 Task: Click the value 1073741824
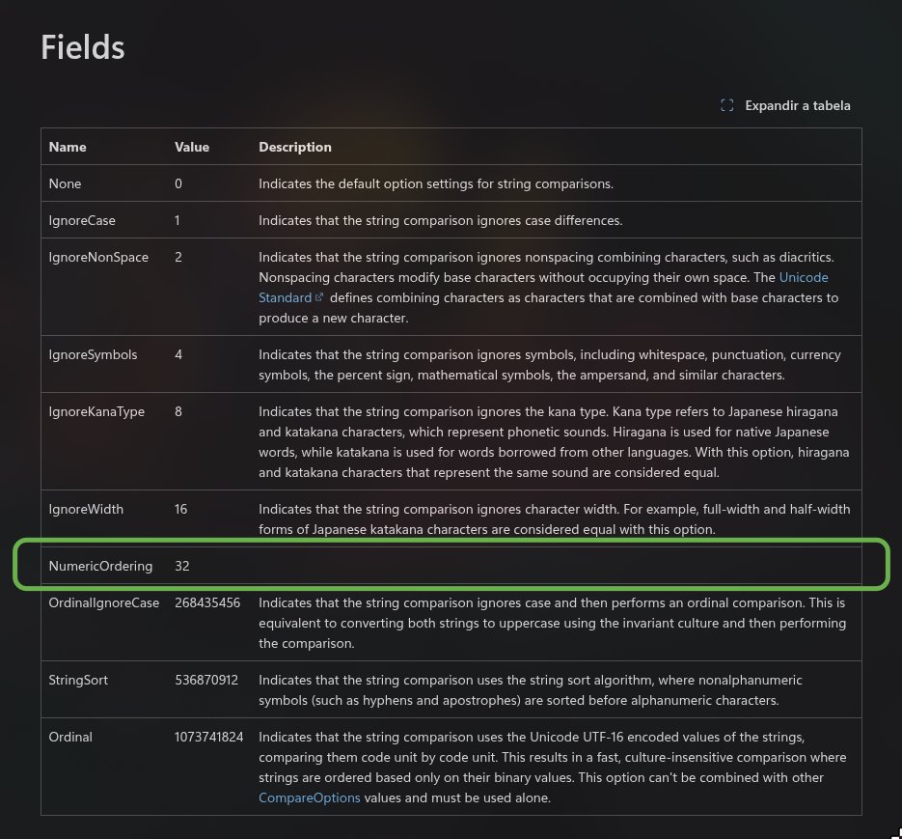tap(208, 737)
